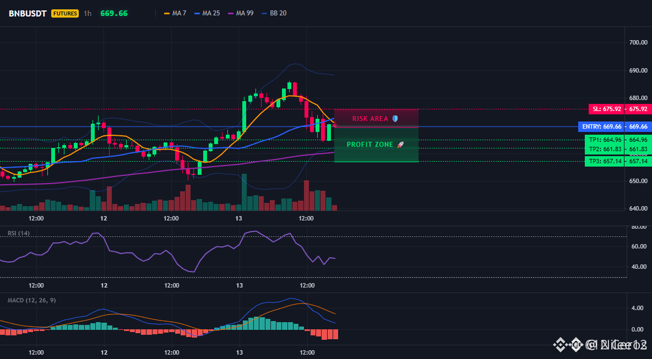Click the shield icon in RISK AREA

(x=395, y=119)
